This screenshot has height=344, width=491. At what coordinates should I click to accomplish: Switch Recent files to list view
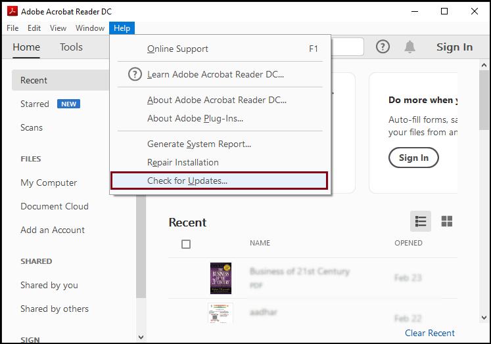tap(421, 221)
